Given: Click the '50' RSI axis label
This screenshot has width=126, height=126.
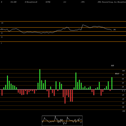Looking at the screenshot, I should [x=2, y=33].
